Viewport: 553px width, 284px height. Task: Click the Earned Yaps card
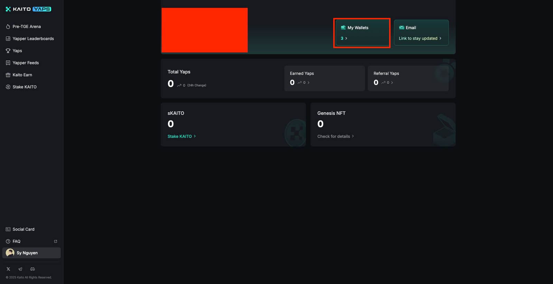tap(325, 78)
